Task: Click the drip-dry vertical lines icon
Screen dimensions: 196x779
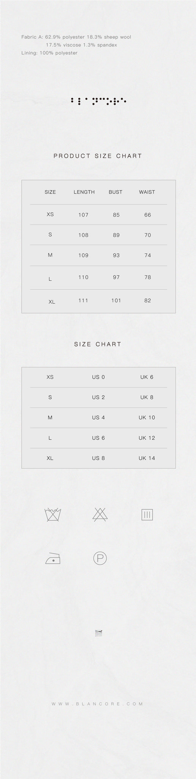Action: pos(147,515)
